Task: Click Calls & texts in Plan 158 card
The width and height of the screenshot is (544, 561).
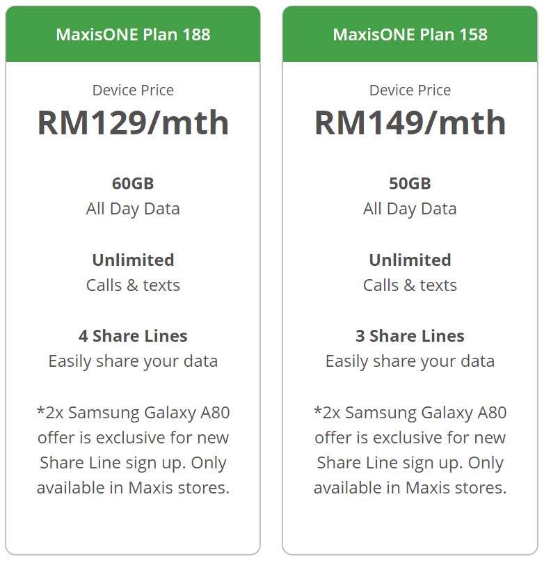Action: tap(410, 285)
